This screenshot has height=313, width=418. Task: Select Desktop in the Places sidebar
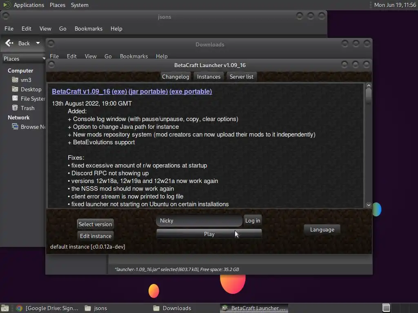tap(31, 89)
